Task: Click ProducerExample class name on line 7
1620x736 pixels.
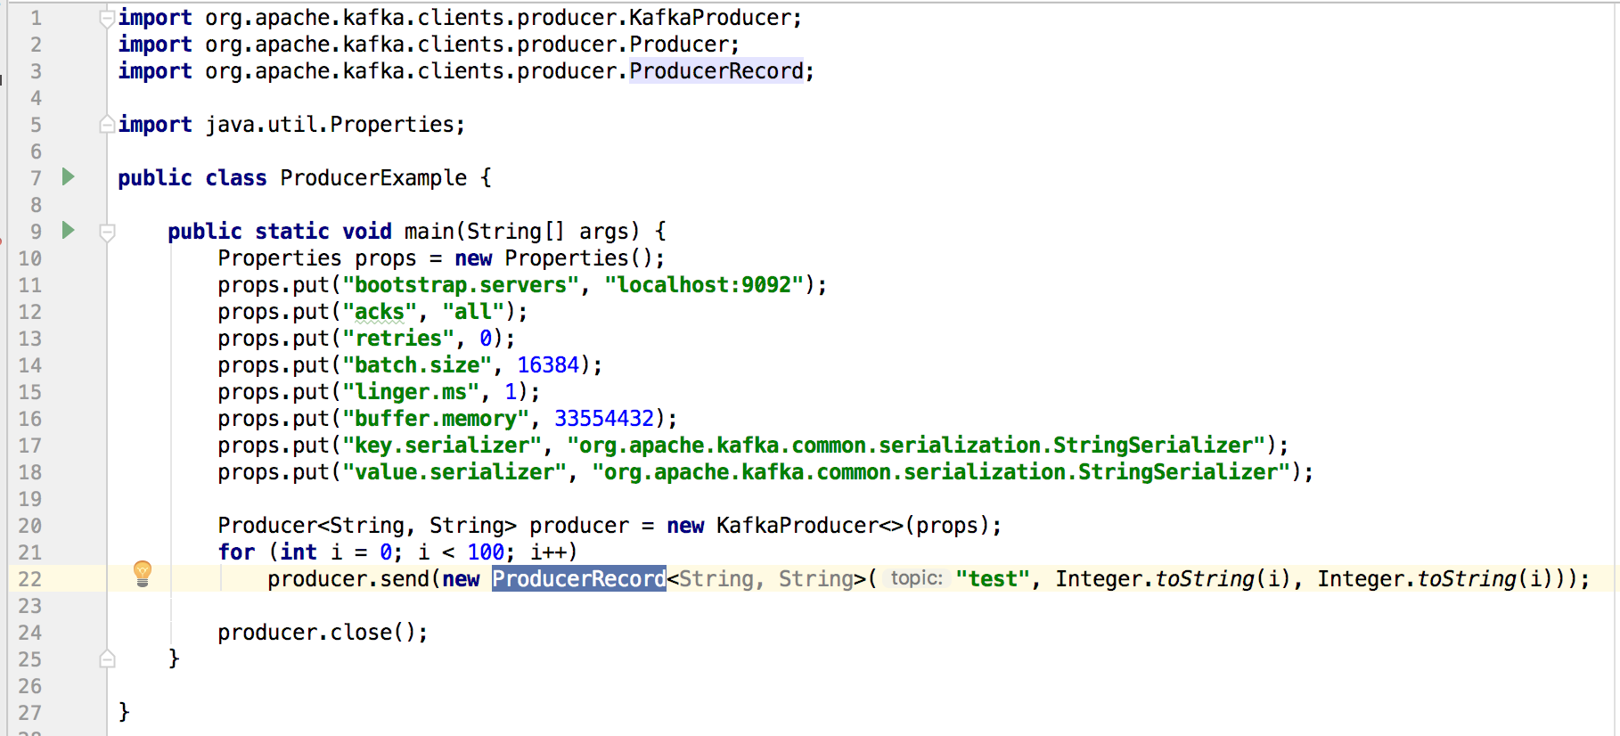Action: point(373,177)
